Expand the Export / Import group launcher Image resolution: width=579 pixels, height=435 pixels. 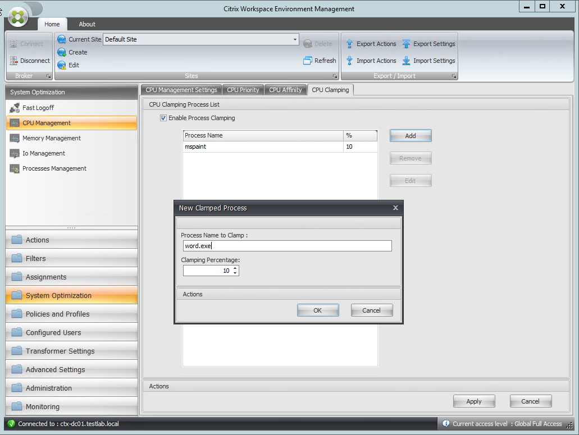(x=454, y=76)
